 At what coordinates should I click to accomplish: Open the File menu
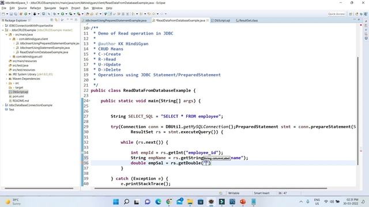coord(4,8)
